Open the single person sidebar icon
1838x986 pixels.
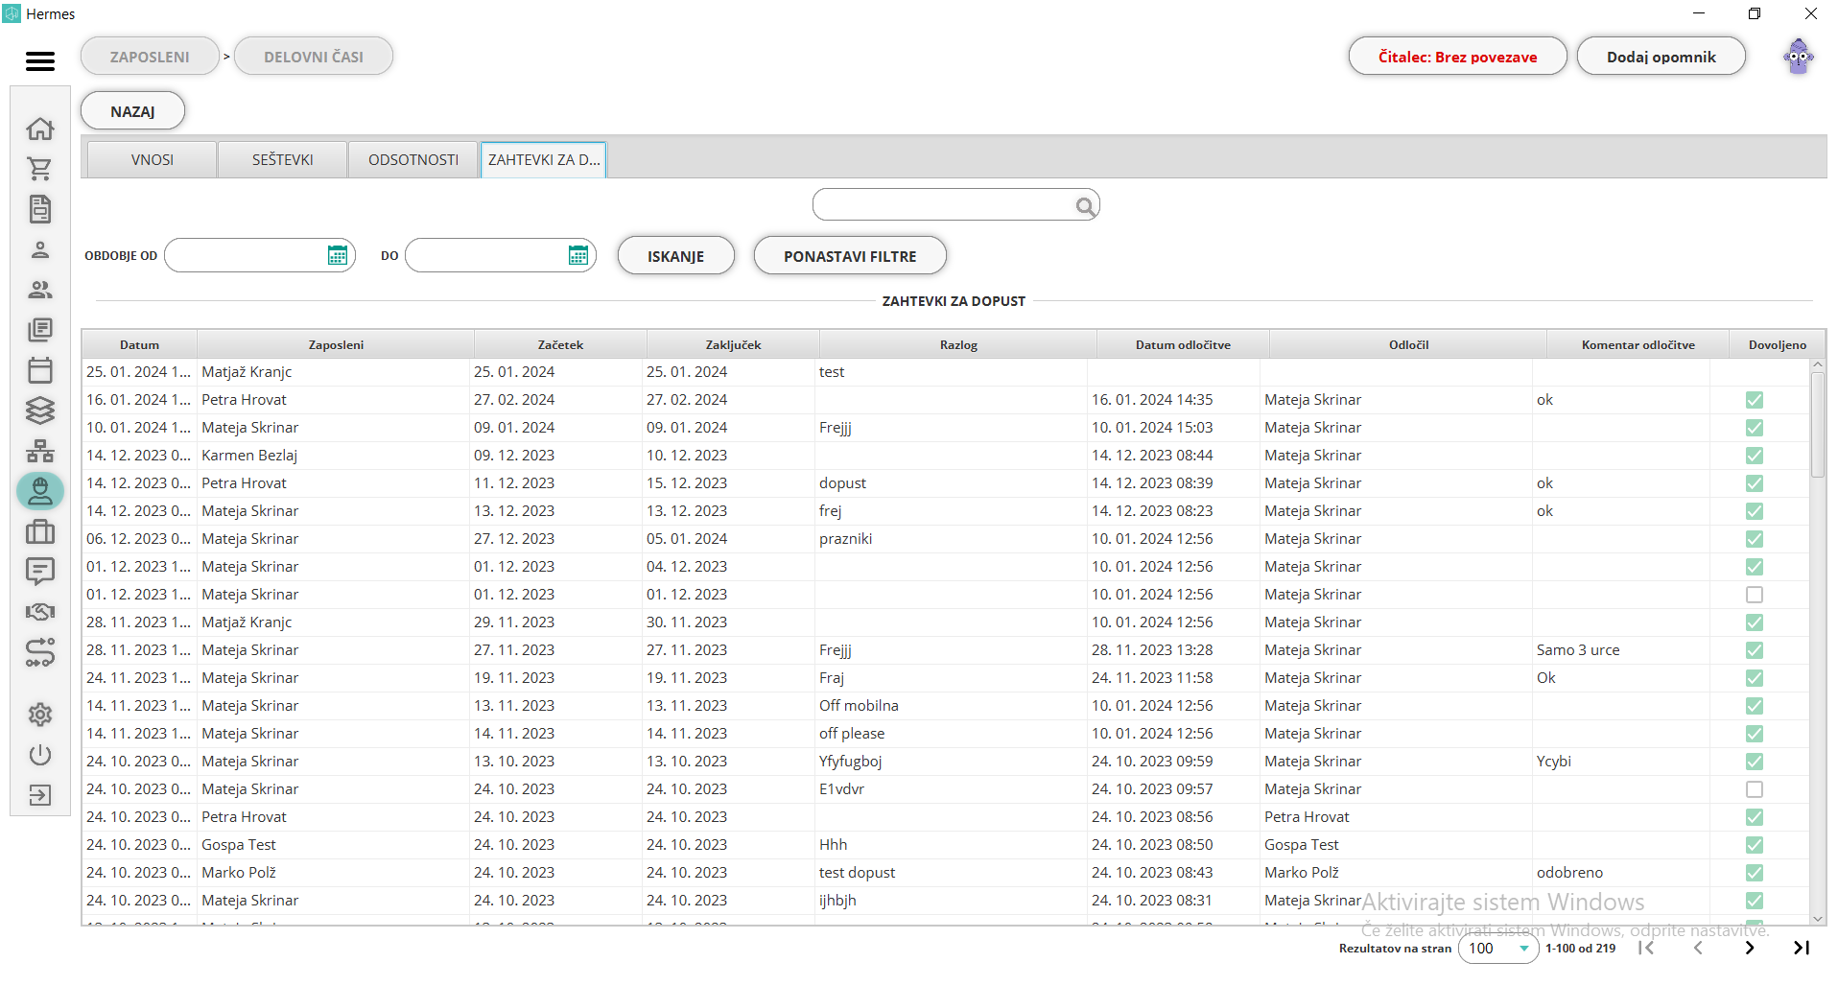(40, 249)
